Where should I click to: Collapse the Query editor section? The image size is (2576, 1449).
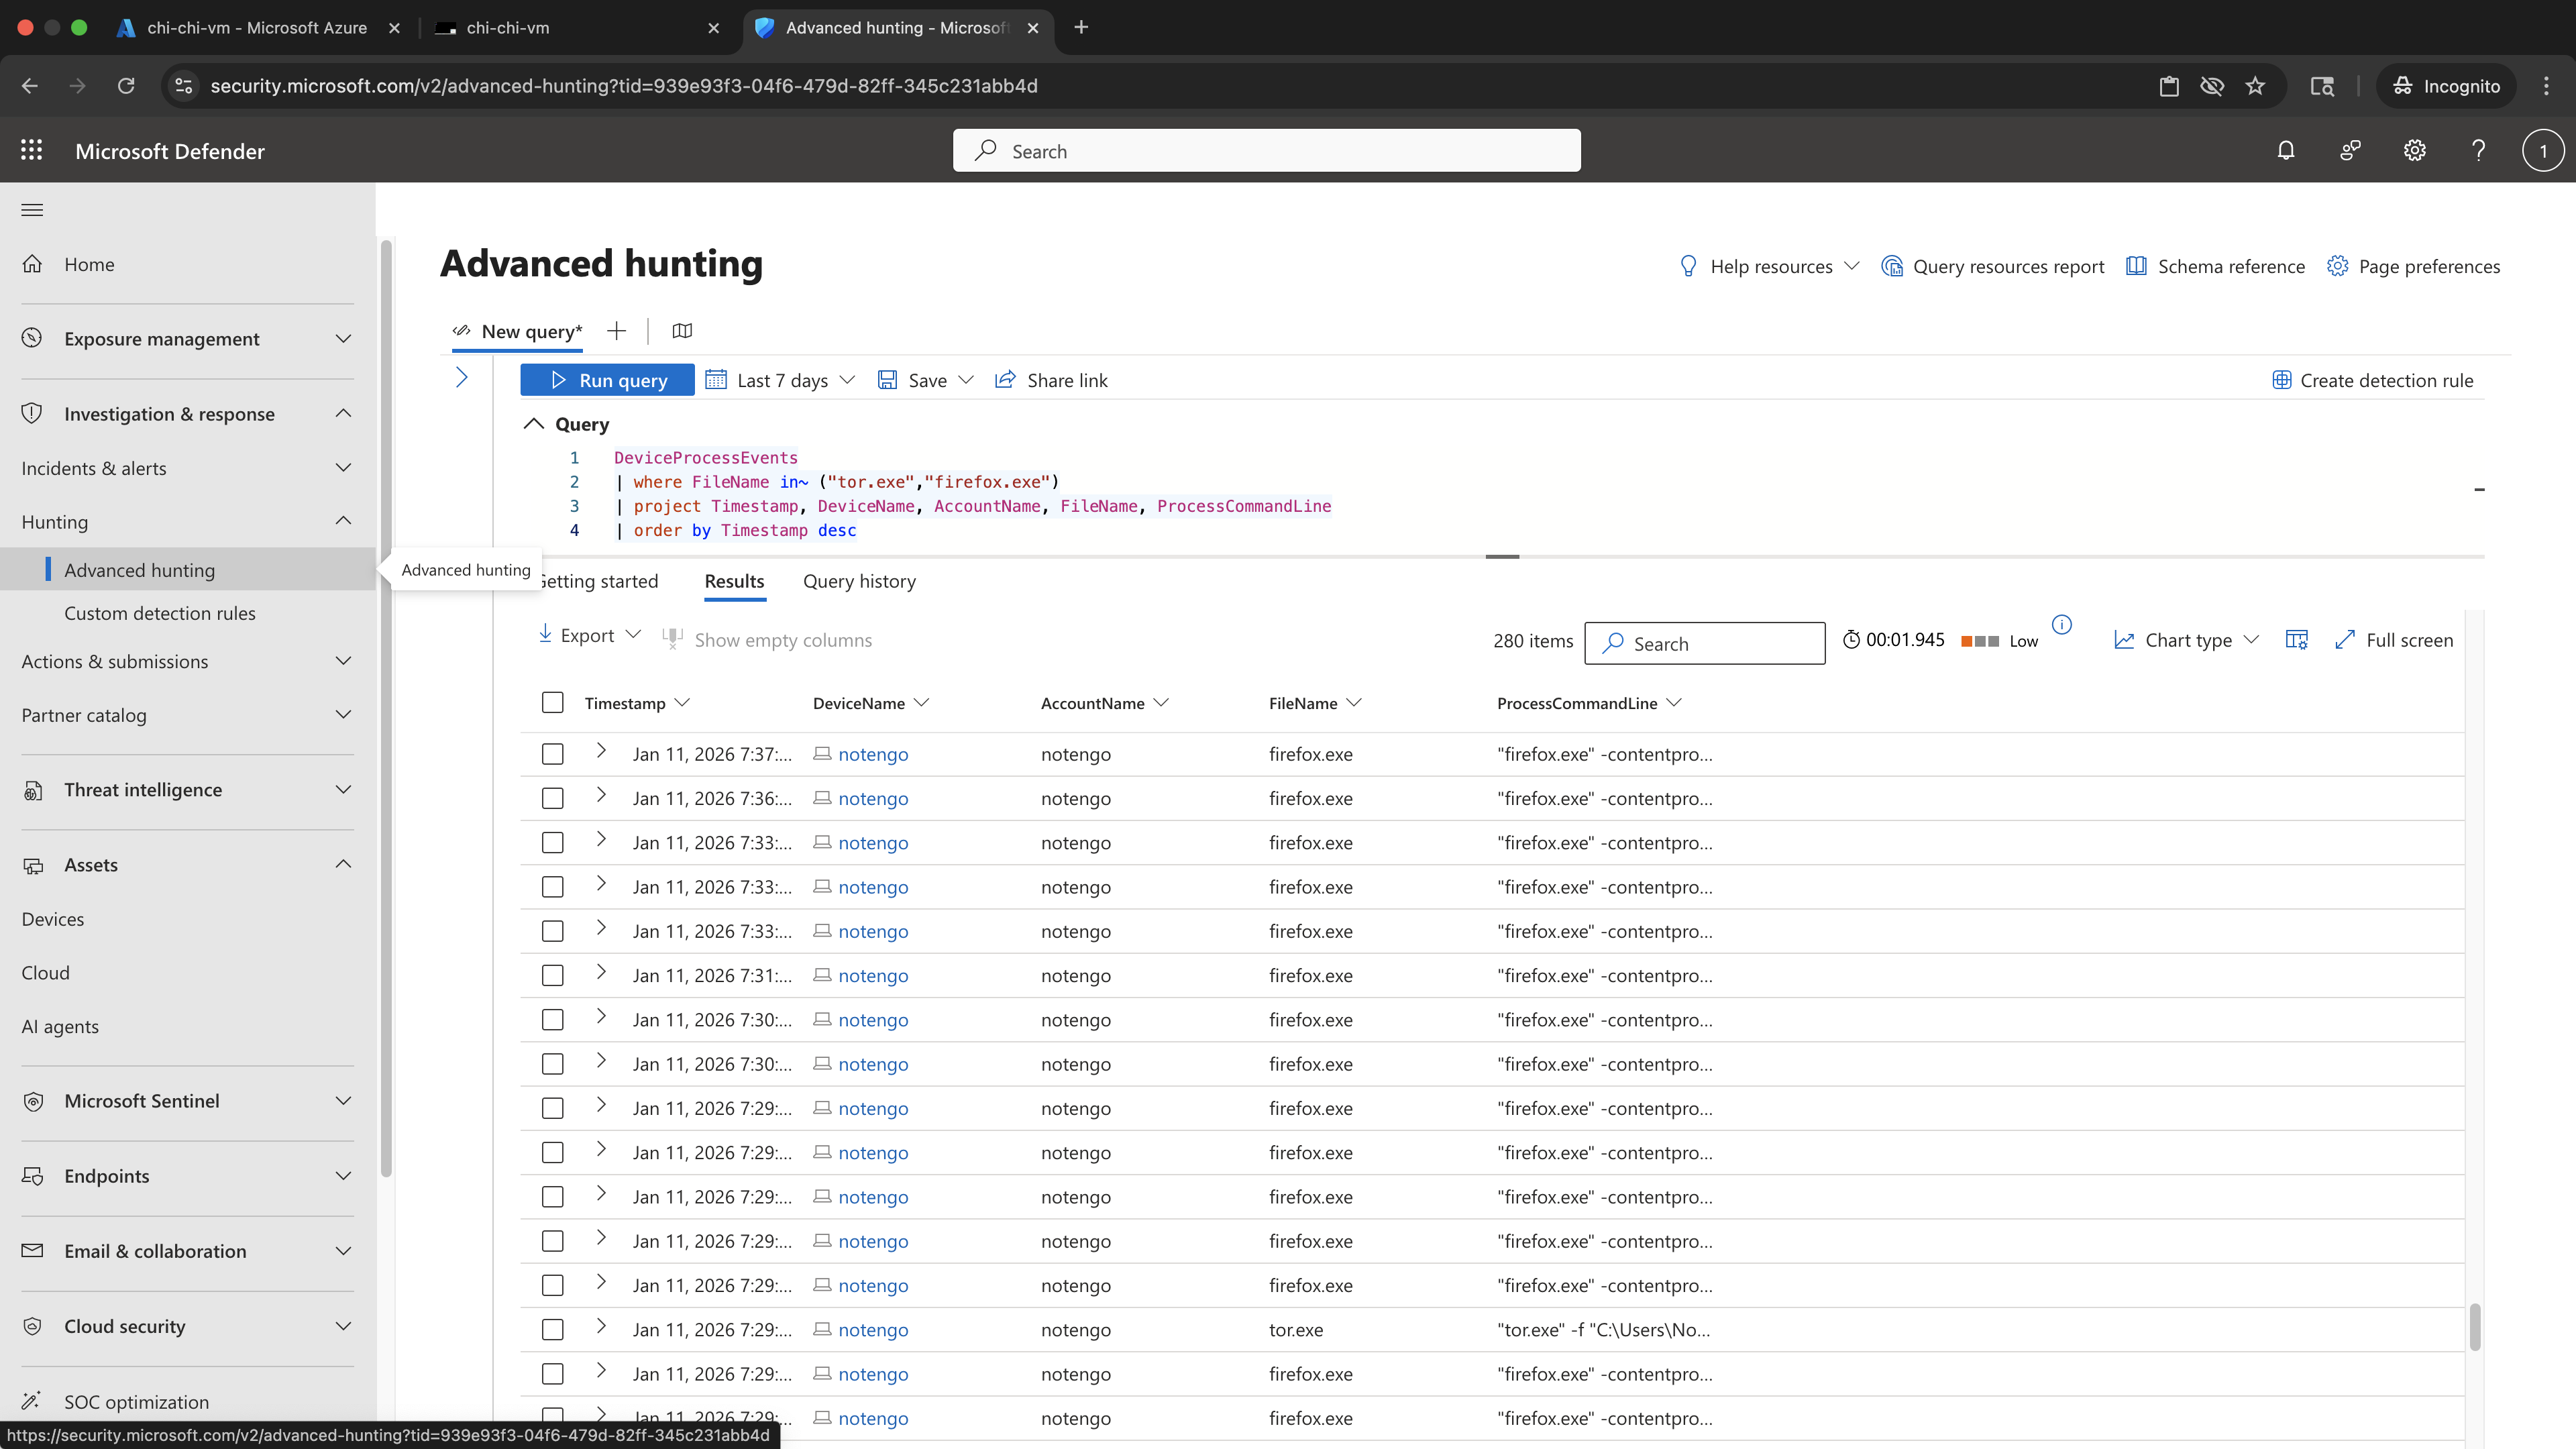click(x=534, y=424)
